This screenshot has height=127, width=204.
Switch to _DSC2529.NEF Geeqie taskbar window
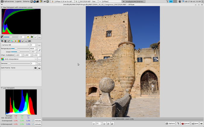[86, 1]
